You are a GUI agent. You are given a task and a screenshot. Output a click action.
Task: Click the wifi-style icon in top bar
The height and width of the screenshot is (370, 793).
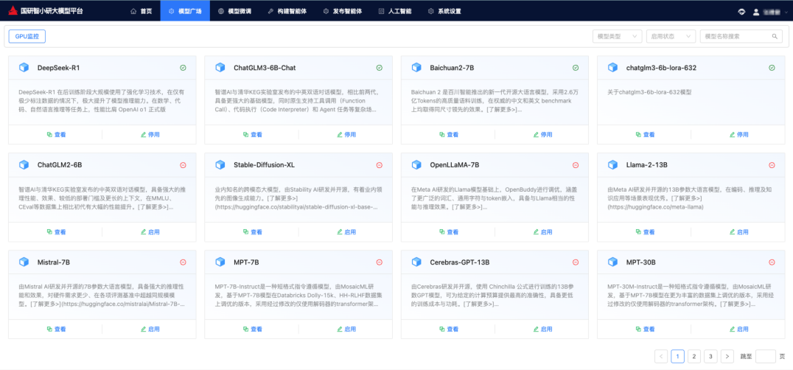[x=741, y=12]
